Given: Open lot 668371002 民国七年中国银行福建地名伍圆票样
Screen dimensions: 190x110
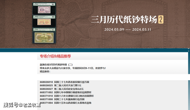Looking at the screenshot, I should 66,92.
